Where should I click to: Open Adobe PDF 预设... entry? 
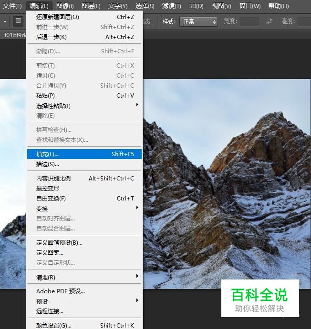point(84,291)
